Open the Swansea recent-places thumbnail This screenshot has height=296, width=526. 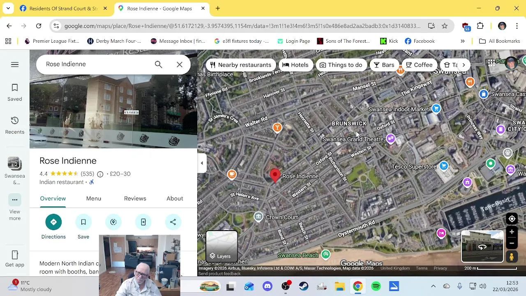click(x=15, y=171)
